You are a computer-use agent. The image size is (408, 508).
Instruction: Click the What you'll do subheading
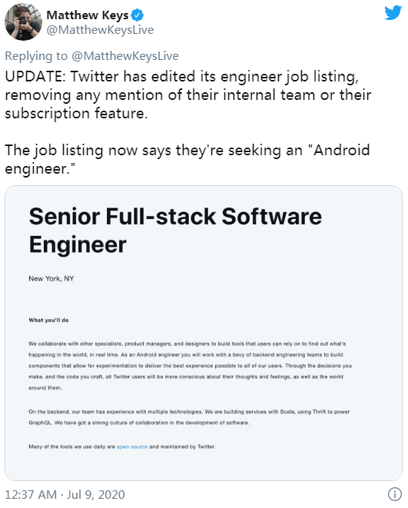48,320
